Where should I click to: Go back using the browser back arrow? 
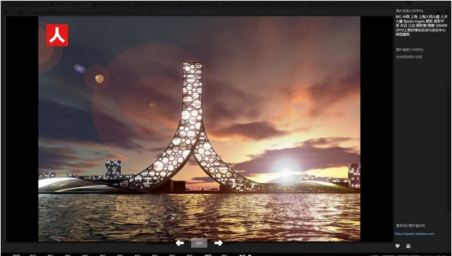coord(5,12)
